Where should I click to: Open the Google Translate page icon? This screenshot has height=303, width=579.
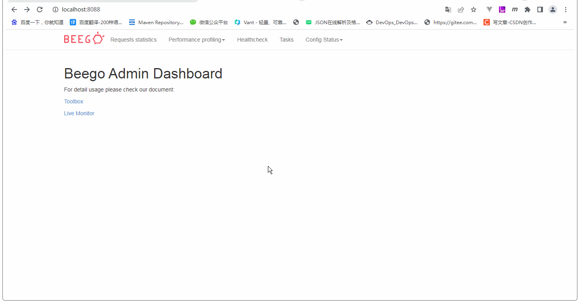click(x=448, y=10)
